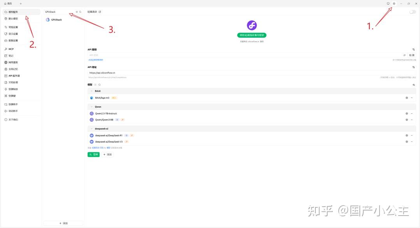Remove DeepSeek-V3 with minus icon
Screen dimensions: 420x228
click(x=412, y=141)
